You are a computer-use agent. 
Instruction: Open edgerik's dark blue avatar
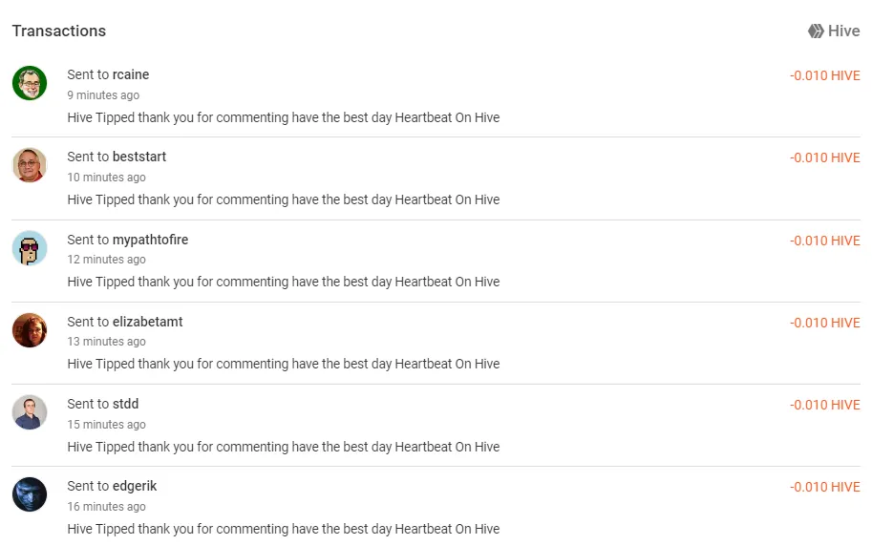30,494
